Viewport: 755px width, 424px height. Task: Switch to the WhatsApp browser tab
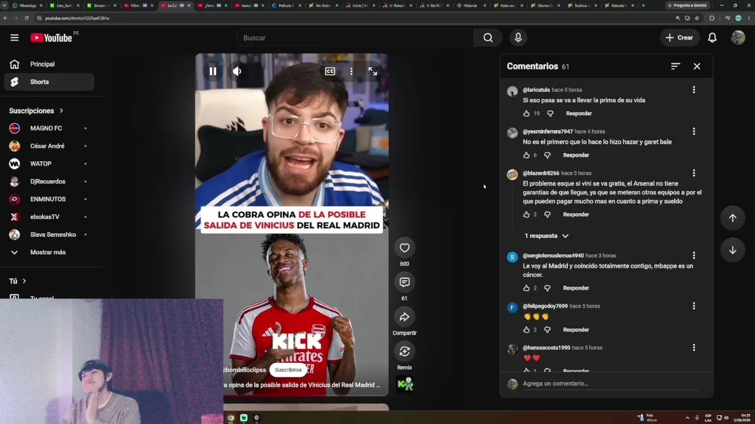pos(28,5)
